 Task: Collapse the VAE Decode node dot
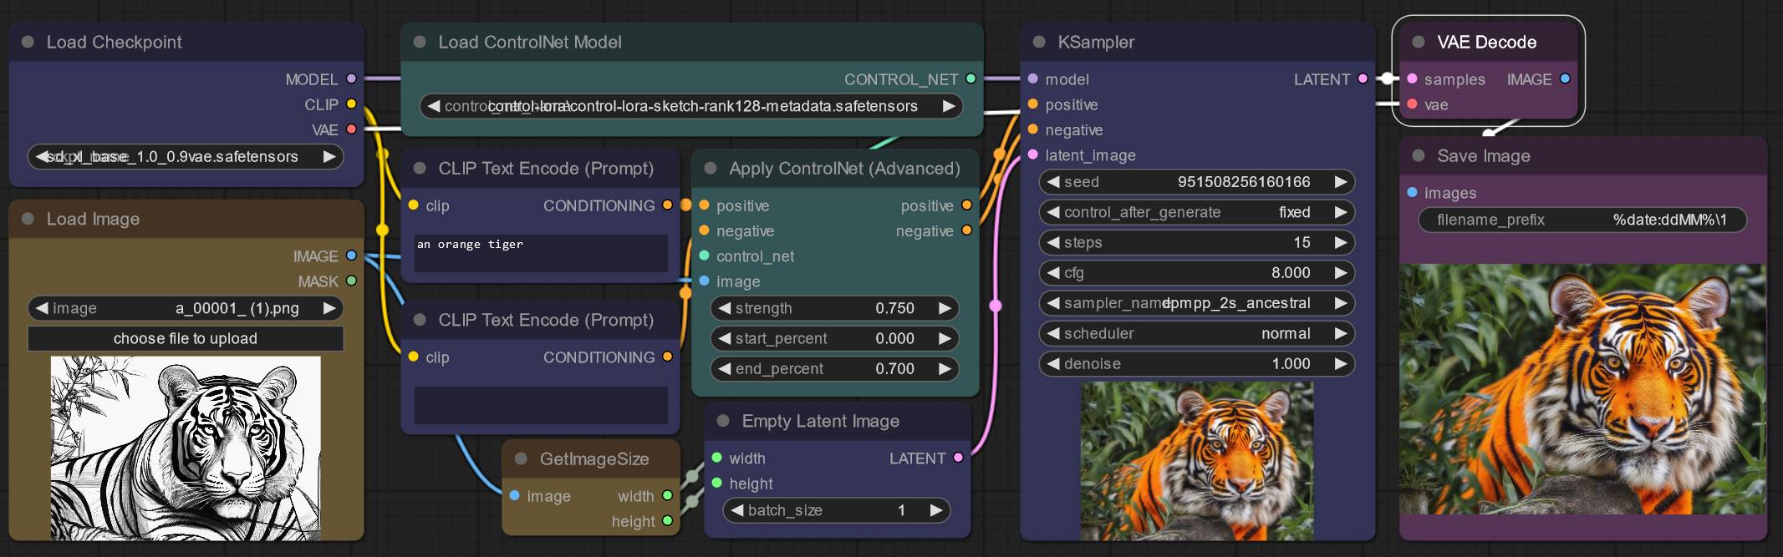point(1419,42)
